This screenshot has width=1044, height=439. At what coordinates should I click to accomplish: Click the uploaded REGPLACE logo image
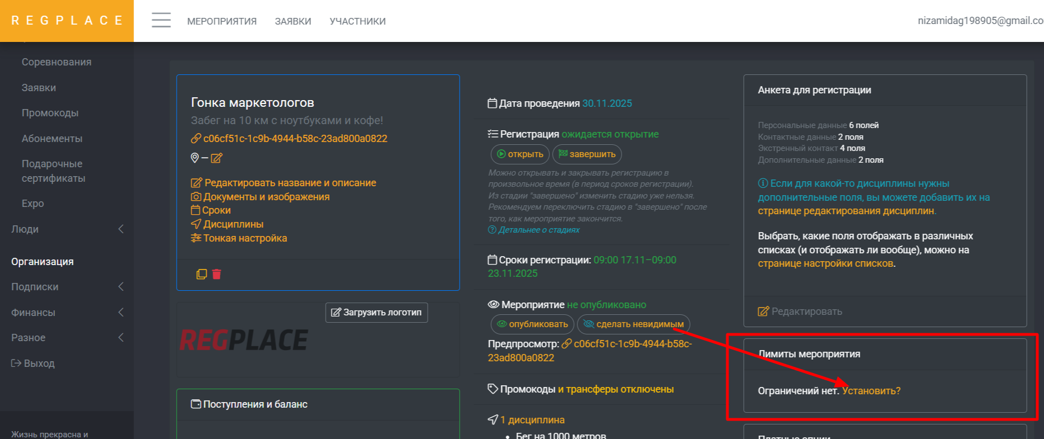click(244, 340)
